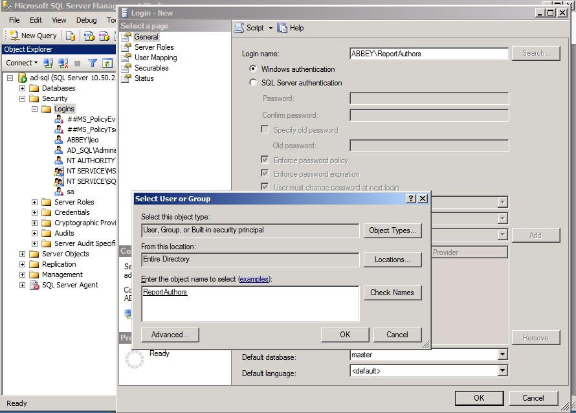
Task: Click the General page icon
Action: (x=126, y=37)
